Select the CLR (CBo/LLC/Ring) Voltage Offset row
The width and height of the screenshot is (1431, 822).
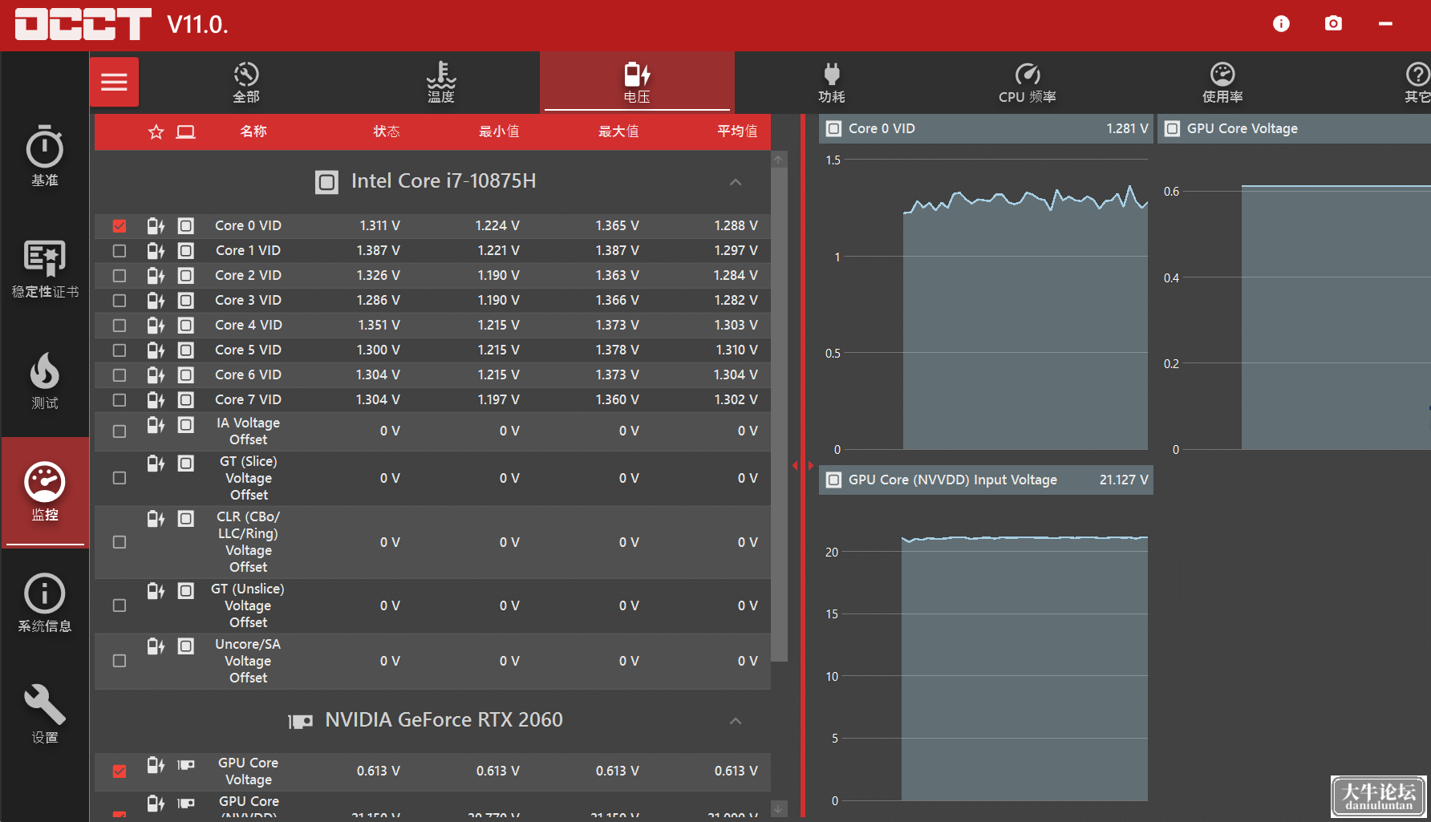click(432, 542)
